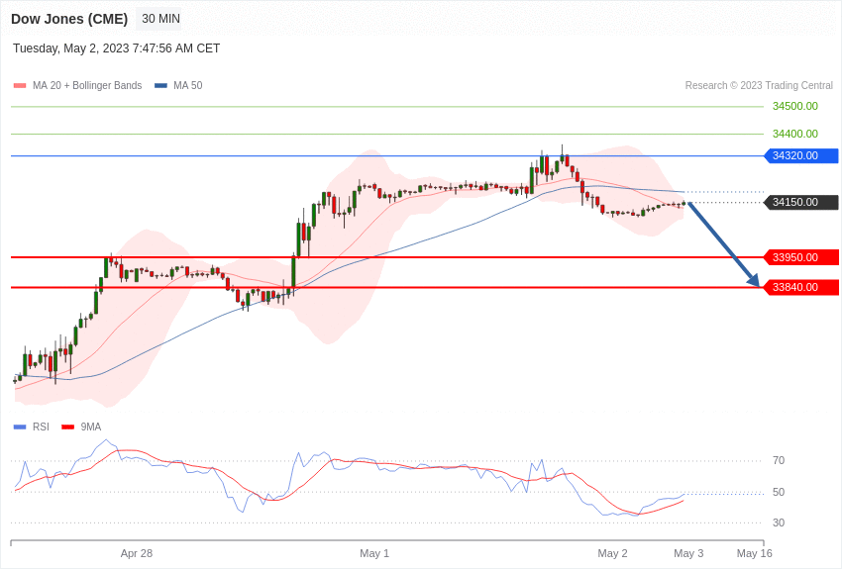Click the 'MA 20 + Bollinger Bands' legend label
Image resolution: width=842 pixels, height=570 pixels.
click(87, 86)
